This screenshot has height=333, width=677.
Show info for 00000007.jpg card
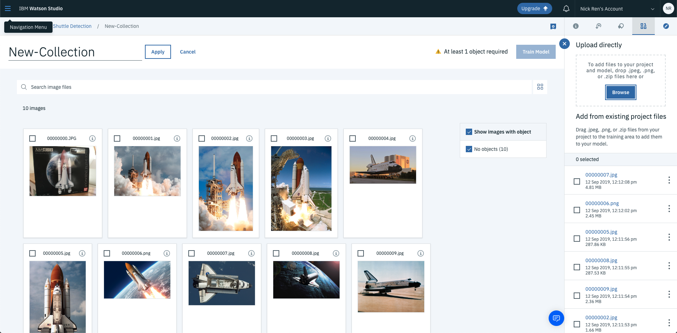251,253
